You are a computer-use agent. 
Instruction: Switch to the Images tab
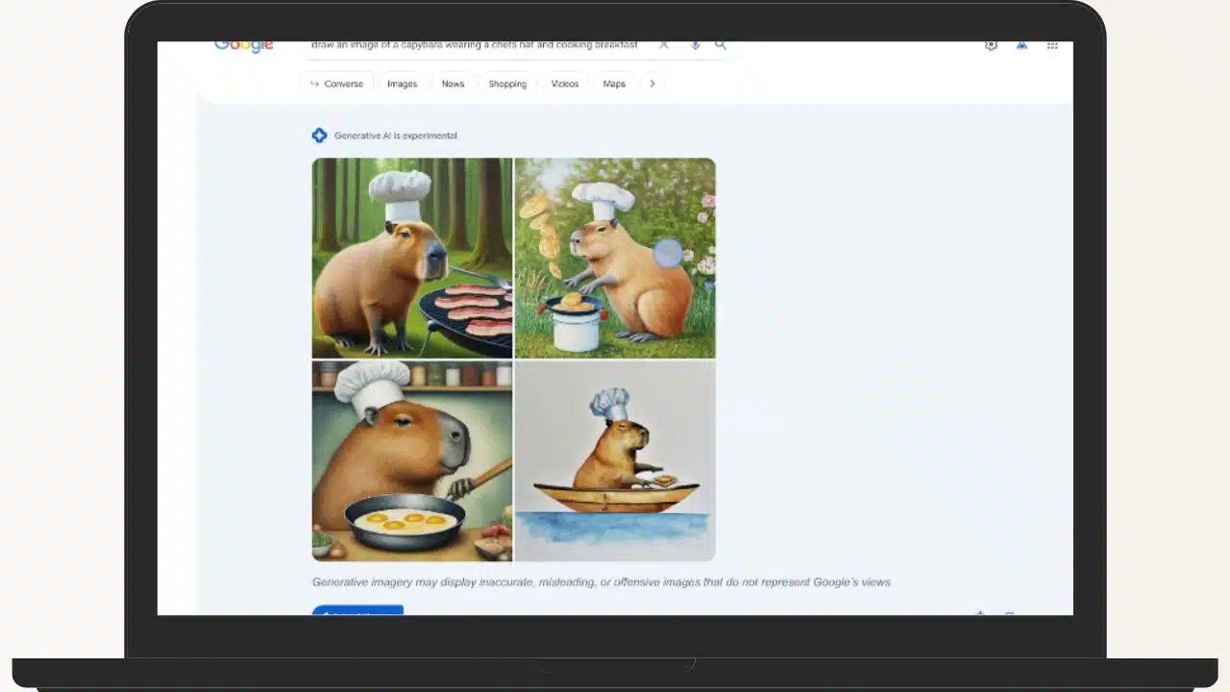pos(402,84)
